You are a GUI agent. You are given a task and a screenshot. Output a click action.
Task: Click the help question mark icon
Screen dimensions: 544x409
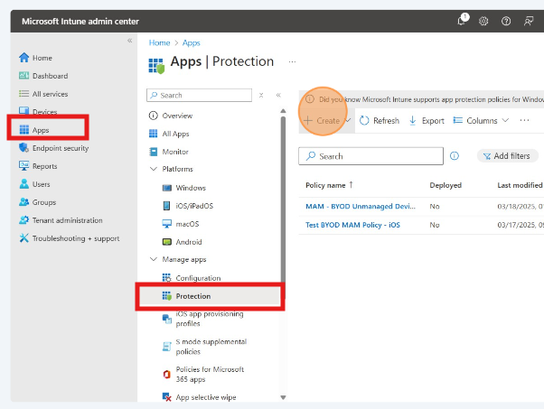[506, 21]
